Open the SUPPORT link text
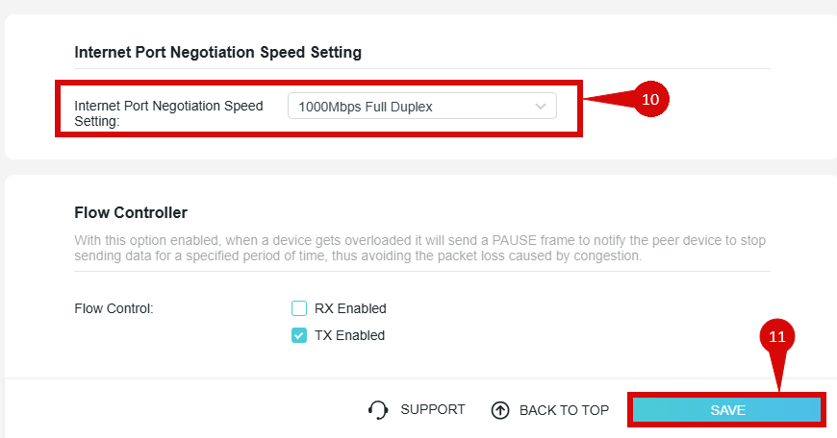837x438 pixels. click(x=433, y=409)
